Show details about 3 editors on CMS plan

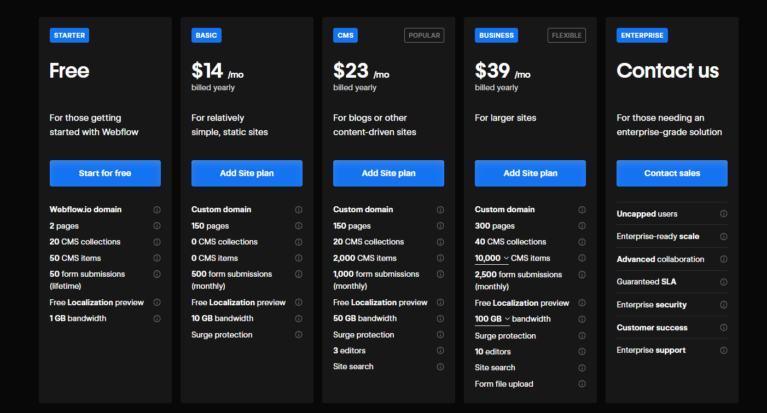coord(440,350)
